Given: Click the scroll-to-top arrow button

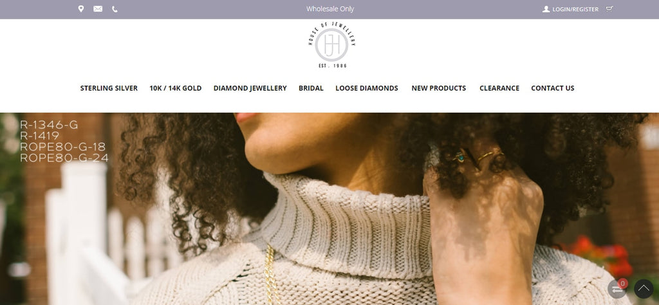Looking at the screenshot, I should pos(644,289).
